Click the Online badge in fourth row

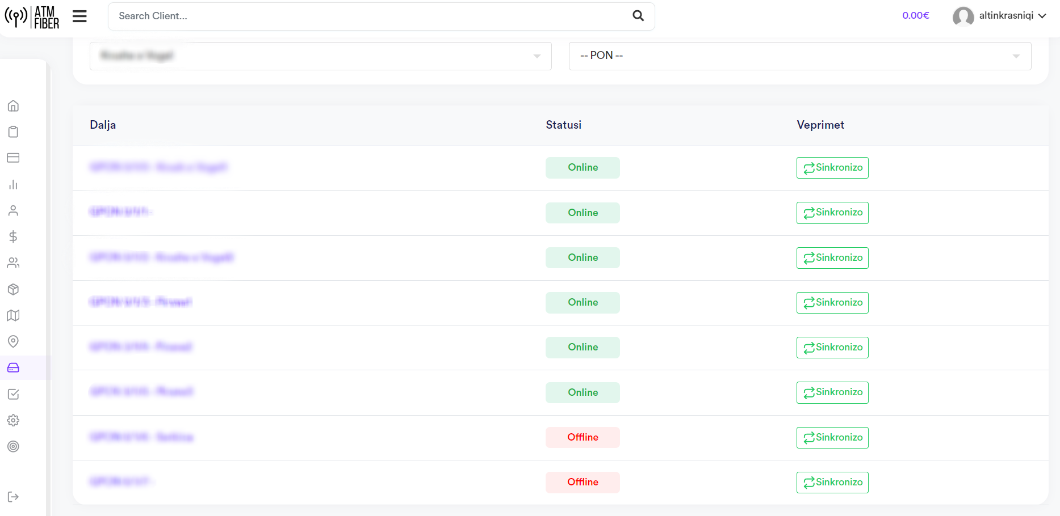(583, 303)
